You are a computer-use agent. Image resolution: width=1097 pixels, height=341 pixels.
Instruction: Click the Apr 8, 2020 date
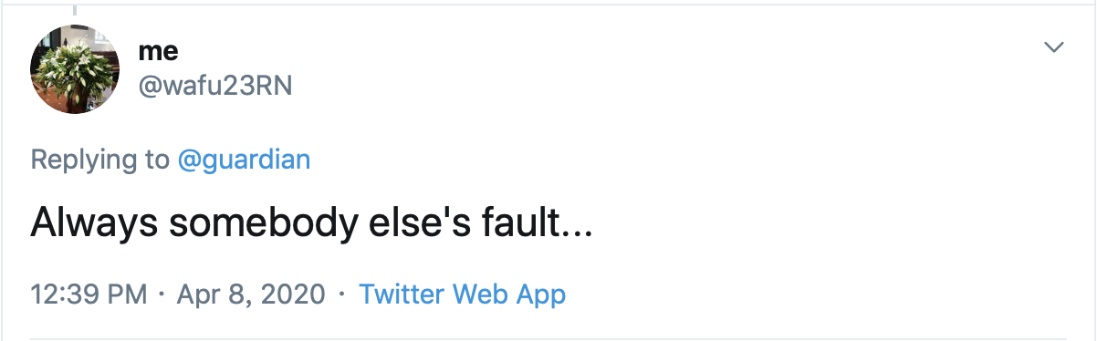point(252,294)
